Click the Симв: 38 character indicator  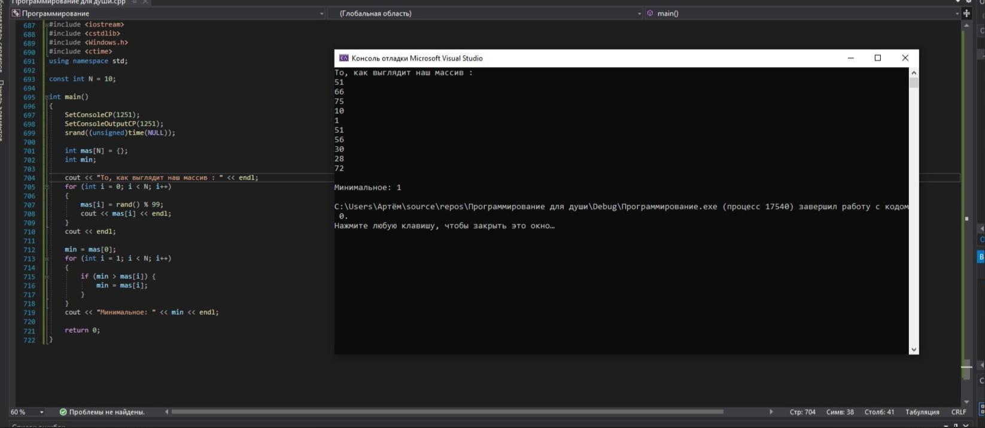pos(840,412)
